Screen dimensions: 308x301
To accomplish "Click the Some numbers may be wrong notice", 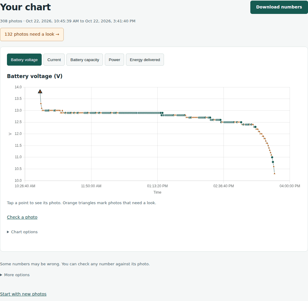I will (75, 264).
